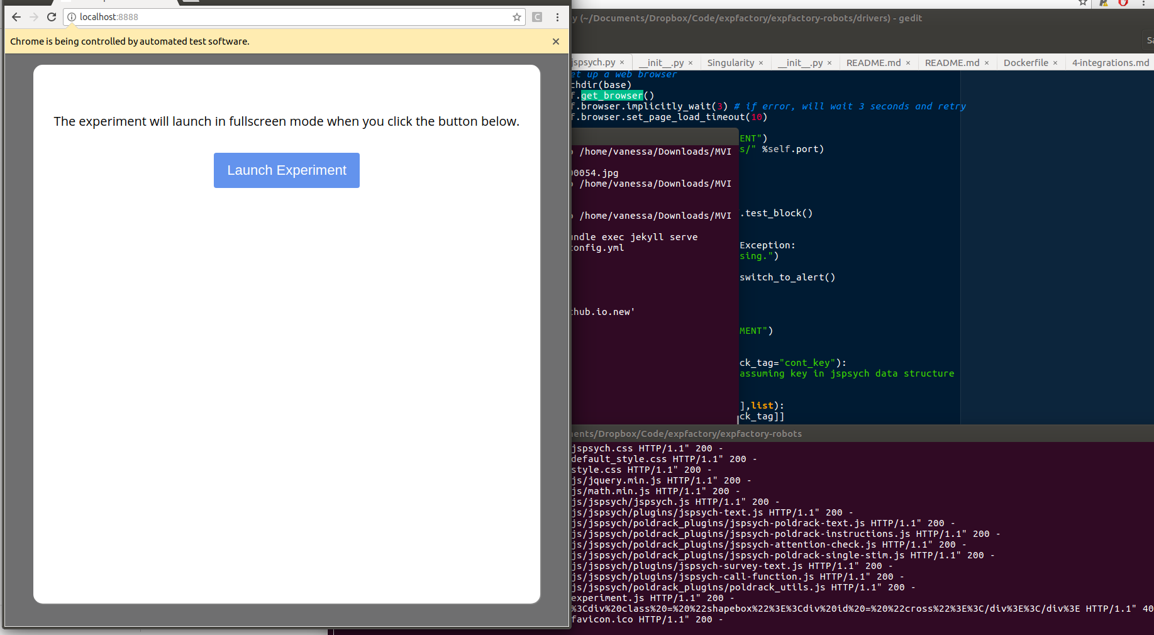Click the 'jspsych.css' log line
The width and height of the screenshot is (1154, 635).
(x=648, y=448)
